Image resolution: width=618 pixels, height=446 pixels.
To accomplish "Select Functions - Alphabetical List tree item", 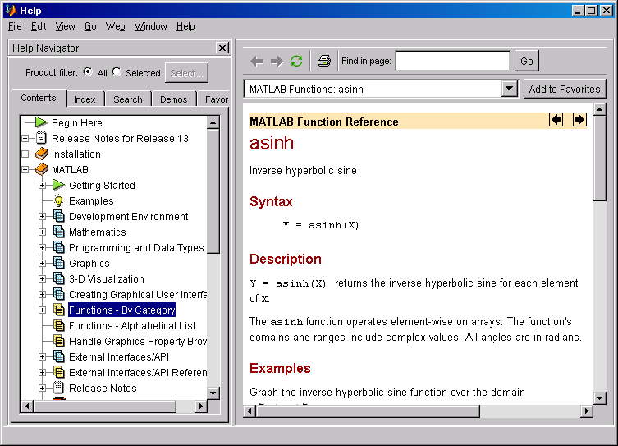I will pyautogui.click(x=132, y=326).
